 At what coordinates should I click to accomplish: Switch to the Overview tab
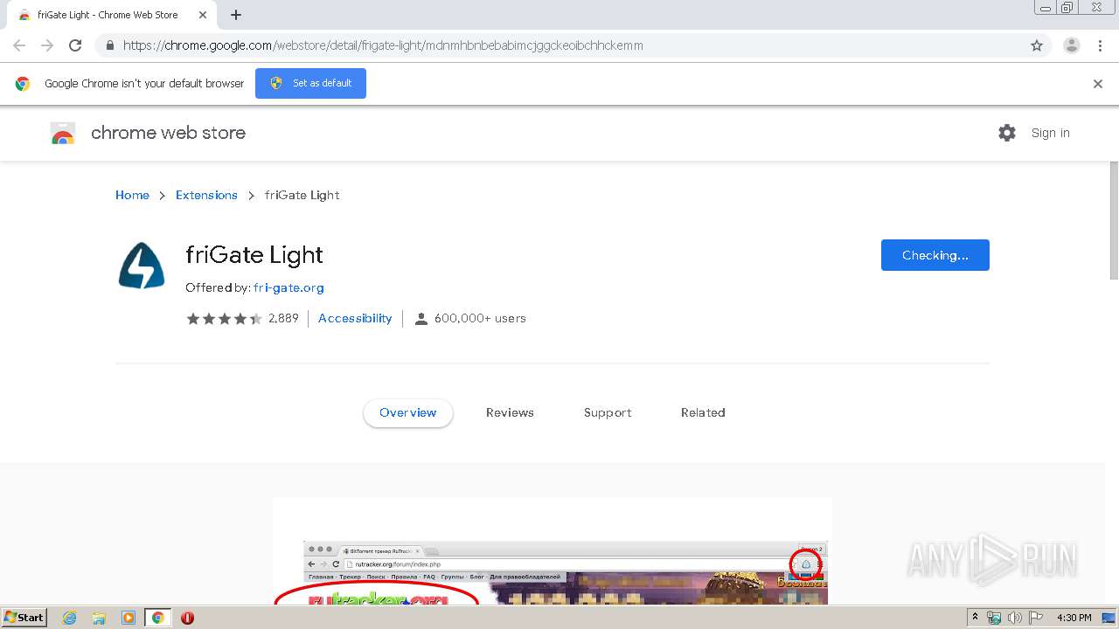(x=408, y=413)
